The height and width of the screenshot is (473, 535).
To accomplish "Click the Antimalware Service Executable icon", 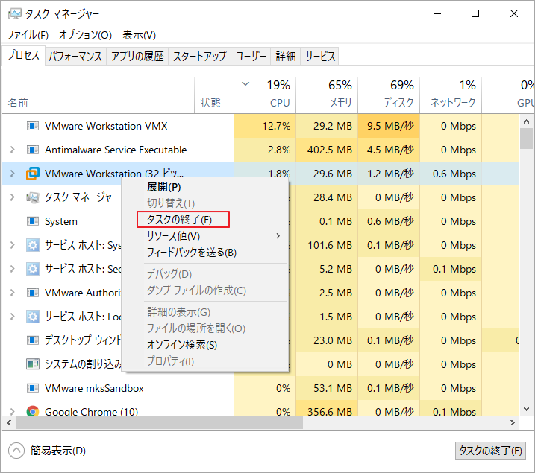I will [x=32, y=150].
